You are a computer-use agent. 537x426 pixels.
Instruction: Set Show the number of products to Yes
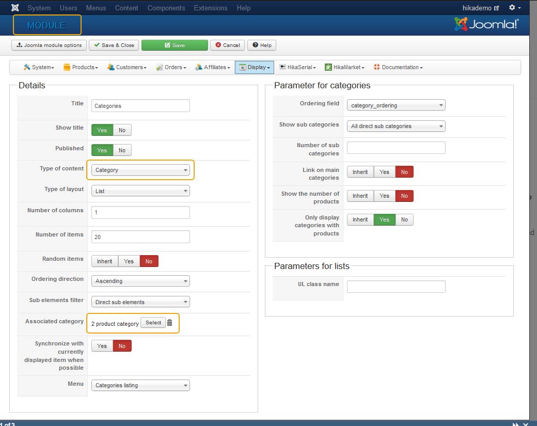384,196
